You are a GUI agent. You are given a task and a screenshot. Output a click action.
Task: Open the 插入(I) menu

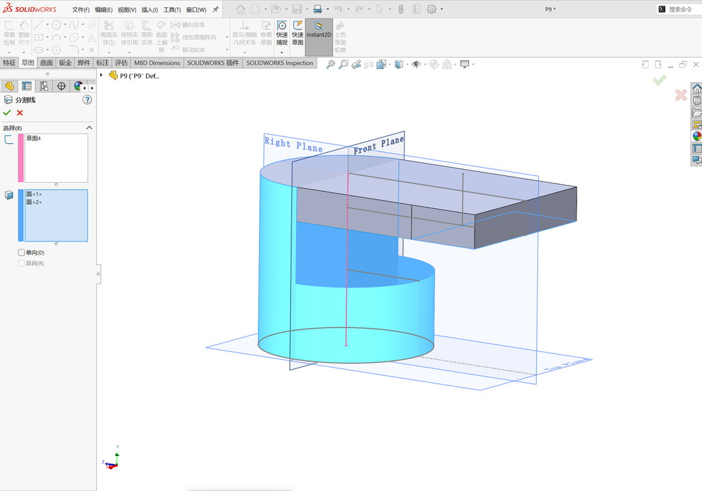tap(149, 10)
